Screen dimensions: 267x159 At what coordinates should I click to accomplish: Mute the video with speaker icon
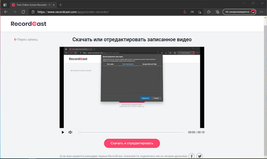click(70, 132)
